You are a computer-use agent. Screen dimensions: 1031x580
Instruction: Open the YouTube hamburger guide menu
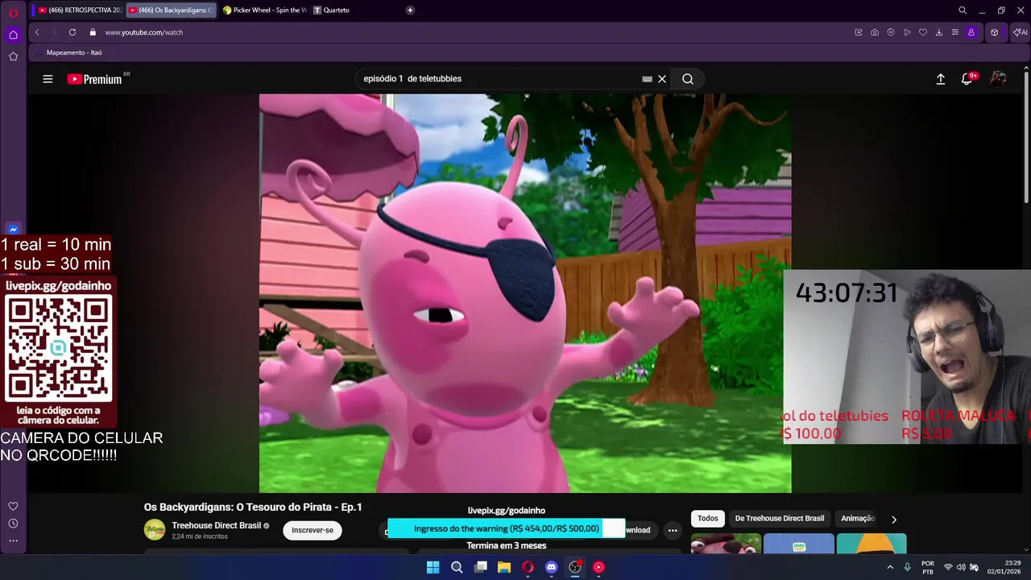coord(48,79)
